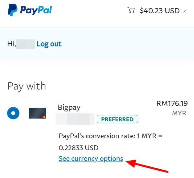Click the PREFERRED badge

click(x=117, y=119)
